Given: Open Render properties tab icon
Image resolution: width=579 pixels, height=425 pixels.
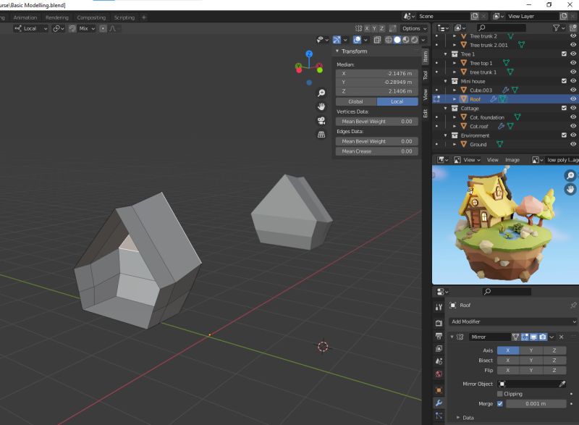Looking at the screenshot, I should [439, 323].
